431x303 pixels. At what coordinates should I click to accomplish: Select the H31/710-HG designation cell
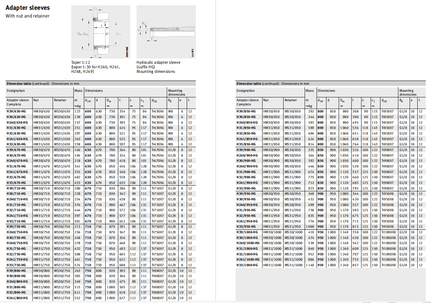pos(16,205)
